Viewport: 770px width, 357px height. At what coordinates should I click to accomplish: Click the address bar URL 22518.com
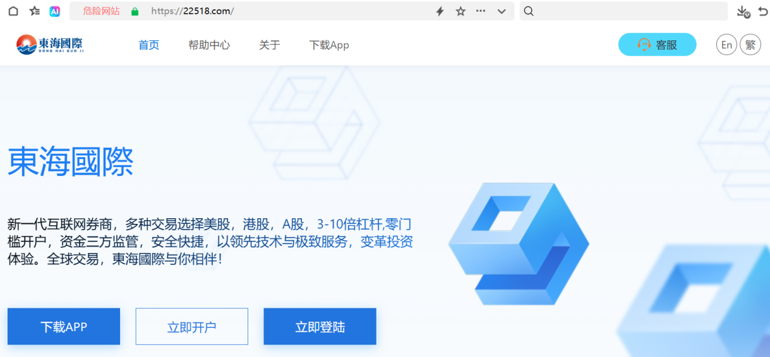click(193, 11)
